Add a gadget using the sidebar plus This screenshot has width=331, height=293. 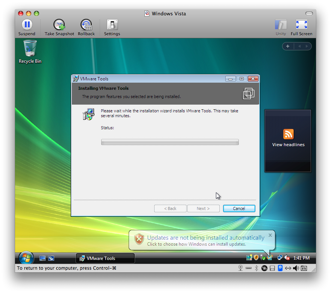288,46
